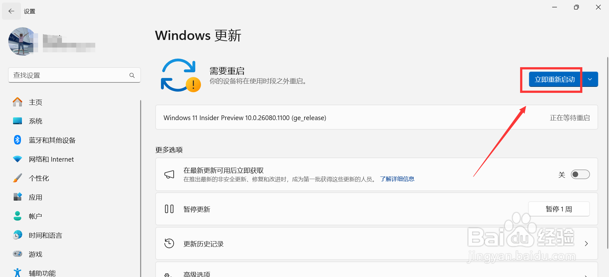Close the Settings window
The width and height of the screenshot is (609, 277).
(x=598, y=7)
